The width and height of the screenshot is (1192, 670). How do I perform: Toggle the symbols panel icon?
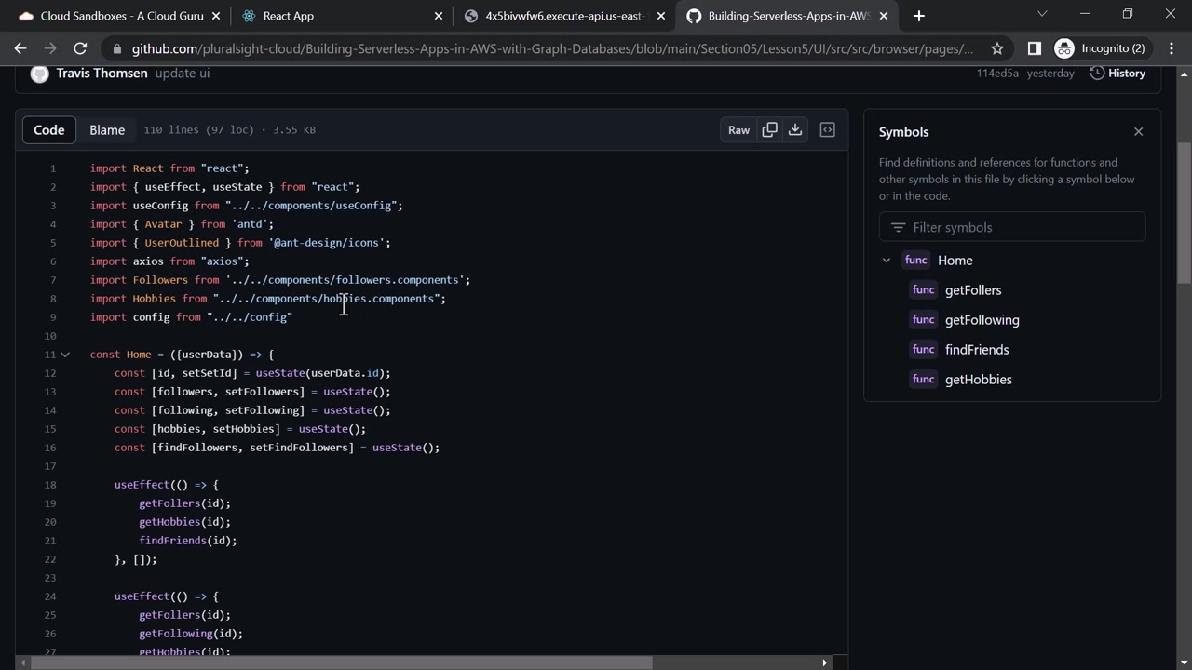tap(827, 130)
